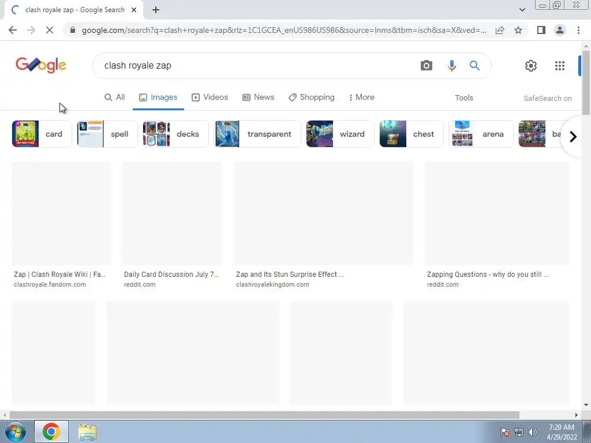Open the volume speaker tray icon
The image size is (591, 443).
pyautogui.click(x=532, y=432)
